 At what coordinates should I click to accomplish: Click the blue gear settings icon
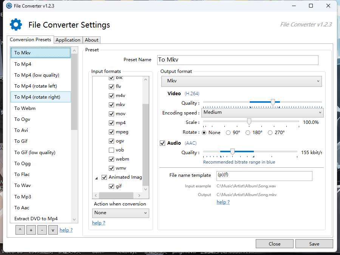[15, 24]
